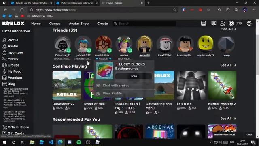Open the DataSave+ v2 game thumbnail
Image resolution: width=259 pixels, height=146 pixels.
click(67, 86)
